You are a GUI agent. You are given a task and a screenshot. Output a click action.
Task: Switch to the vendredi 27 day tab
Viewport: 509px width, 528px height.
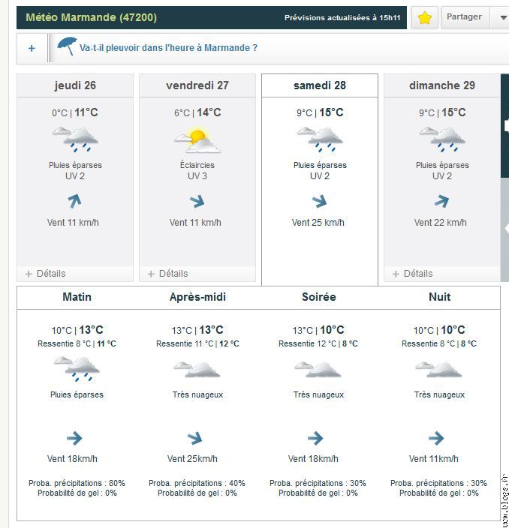point(197,85)
